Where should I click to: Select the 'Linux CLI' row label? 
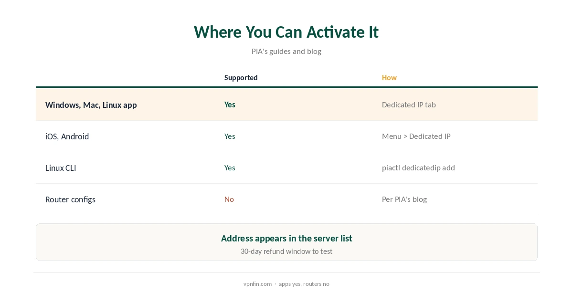coord(61,168)
